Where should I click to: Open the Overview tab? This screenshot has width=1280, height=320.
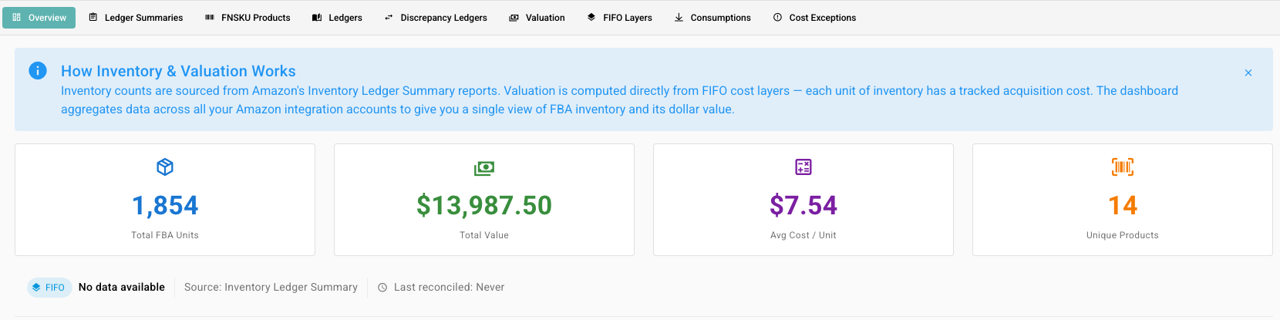click(39, 18)
